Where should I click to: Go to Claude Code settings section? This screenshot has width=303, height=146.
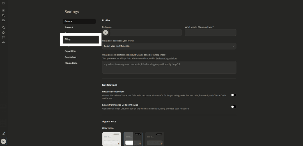[x=71, y=63]
